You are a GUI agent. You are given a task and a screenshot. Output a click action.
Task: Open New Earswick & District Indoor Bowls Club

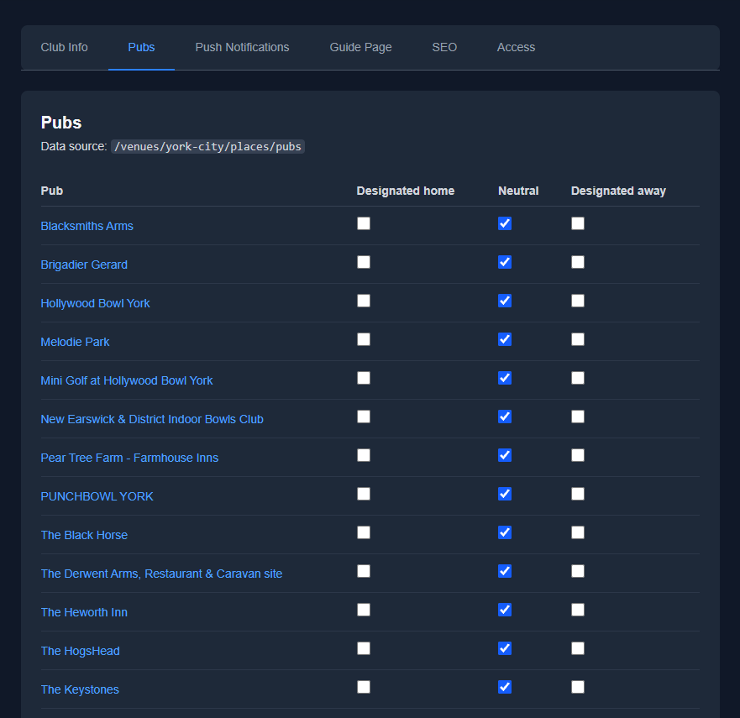(x=152, y=419)
